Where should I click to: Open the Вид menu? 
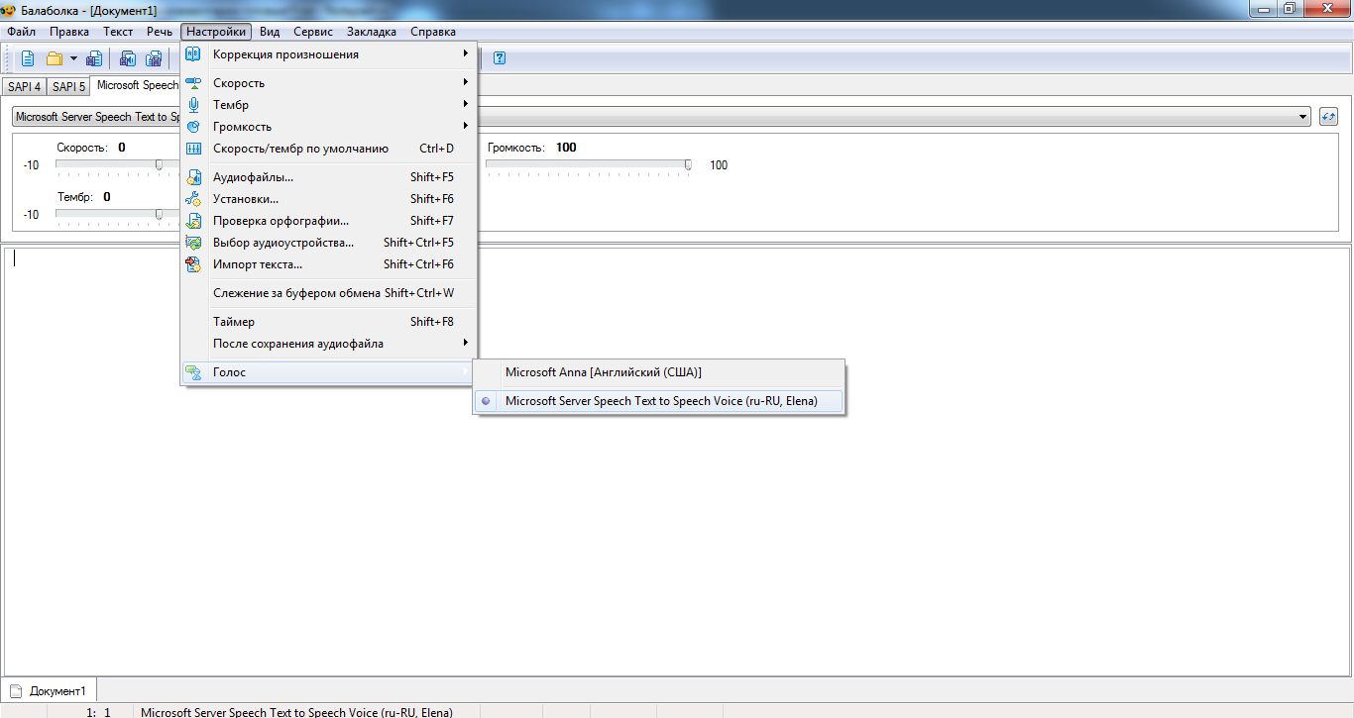click(270, 32)
